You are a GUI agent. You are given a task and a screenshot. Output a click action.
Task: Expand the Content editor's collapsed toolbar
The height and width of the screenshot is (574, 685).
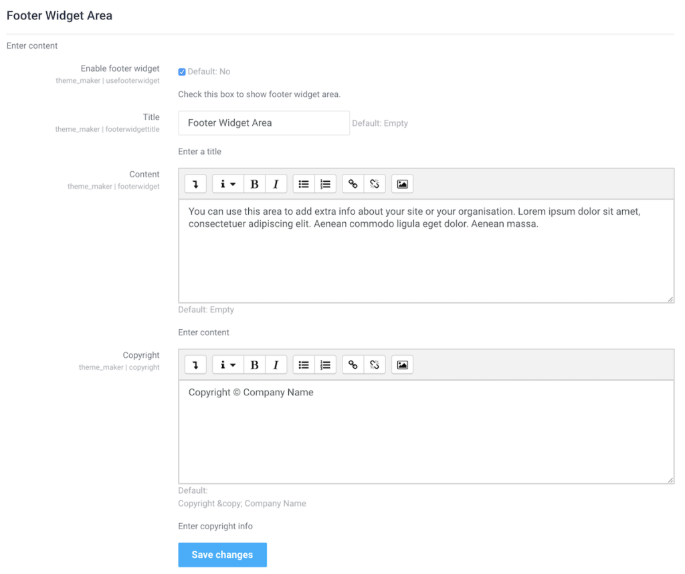point(195,183)
